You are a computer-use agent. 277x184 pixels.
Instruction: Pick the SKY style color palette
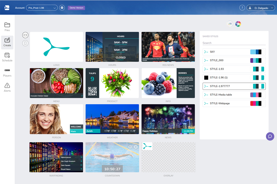pos(256,52)
